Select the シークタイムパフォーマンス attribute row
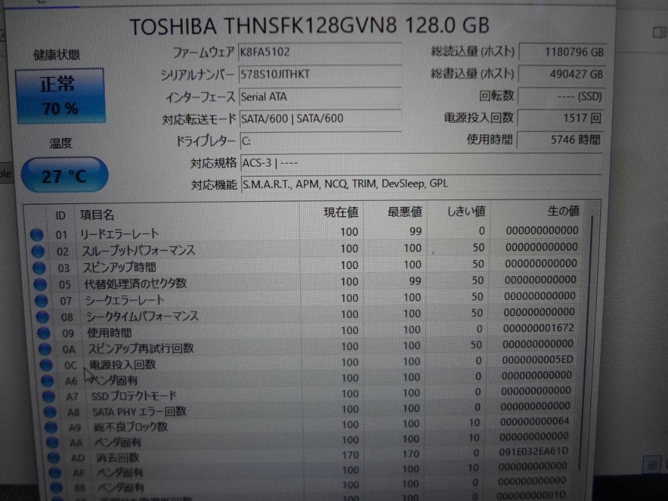The height and width of the screenshot is (501, 668). (307, 315)
